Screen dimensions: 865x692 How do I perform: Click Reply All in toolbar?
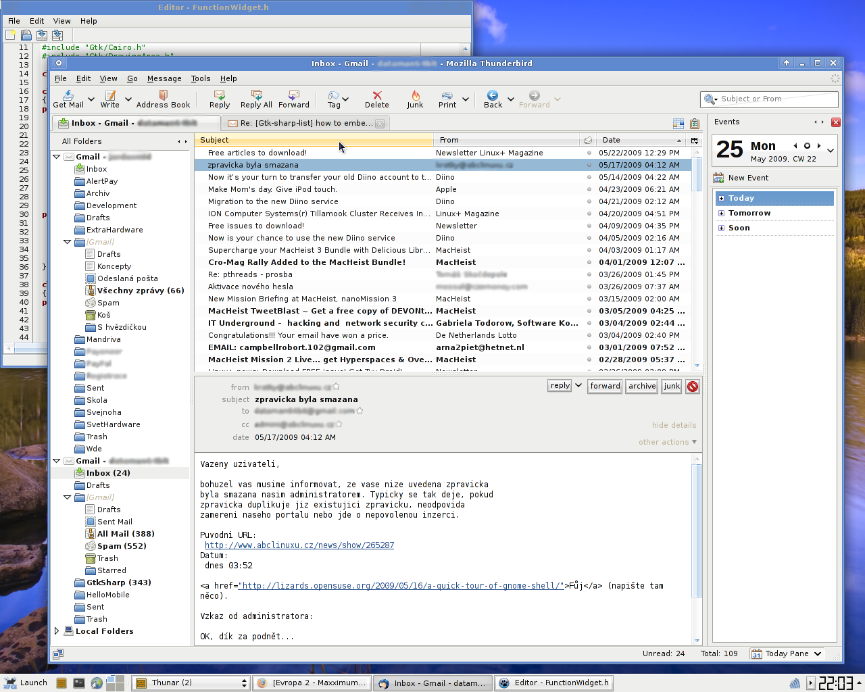(256, 99)
